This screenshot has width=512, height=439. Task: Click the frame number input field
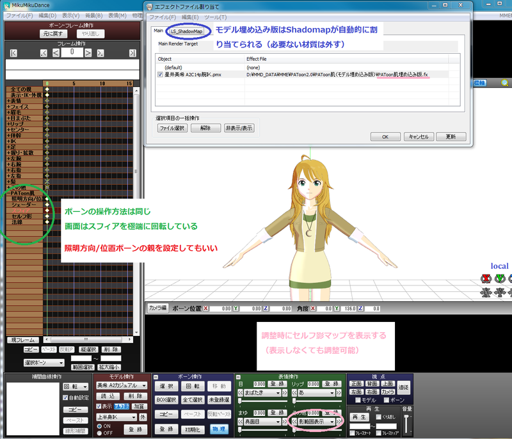click(x=72, y=52)
